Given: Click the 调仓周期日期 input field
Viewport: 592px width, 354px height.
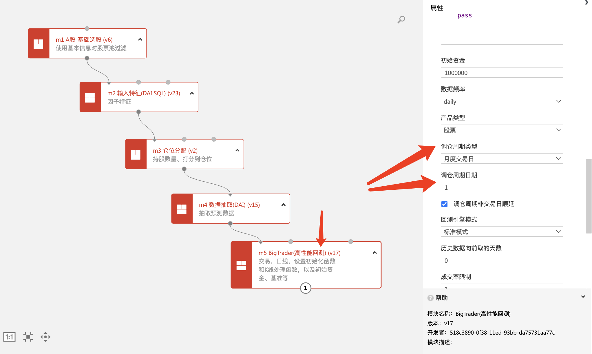Looking at the screenshot, I should 502,187.
